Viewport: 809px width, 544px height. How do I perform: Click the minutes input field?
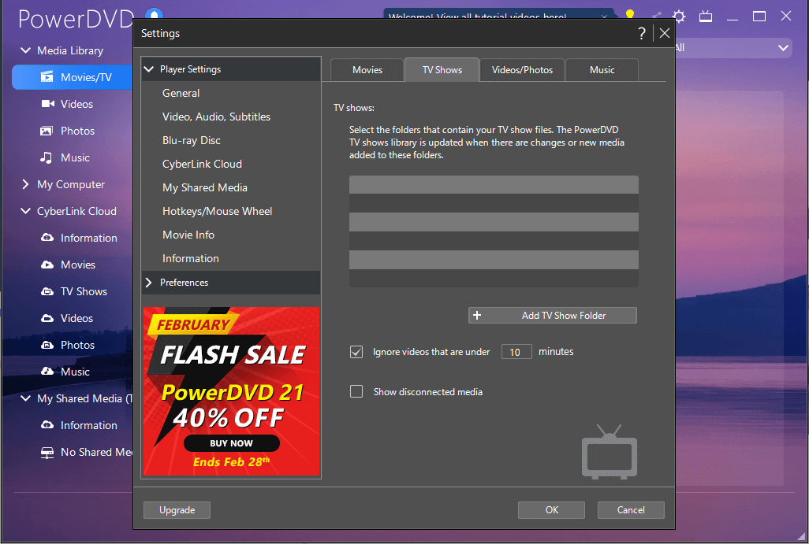click(516, 352)
